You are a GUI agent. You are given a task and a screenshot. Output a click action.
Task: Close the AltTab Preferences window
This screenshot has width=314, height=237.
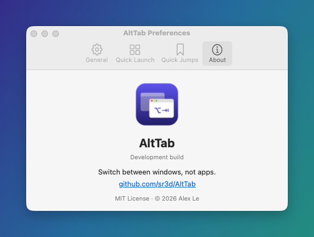34,34
